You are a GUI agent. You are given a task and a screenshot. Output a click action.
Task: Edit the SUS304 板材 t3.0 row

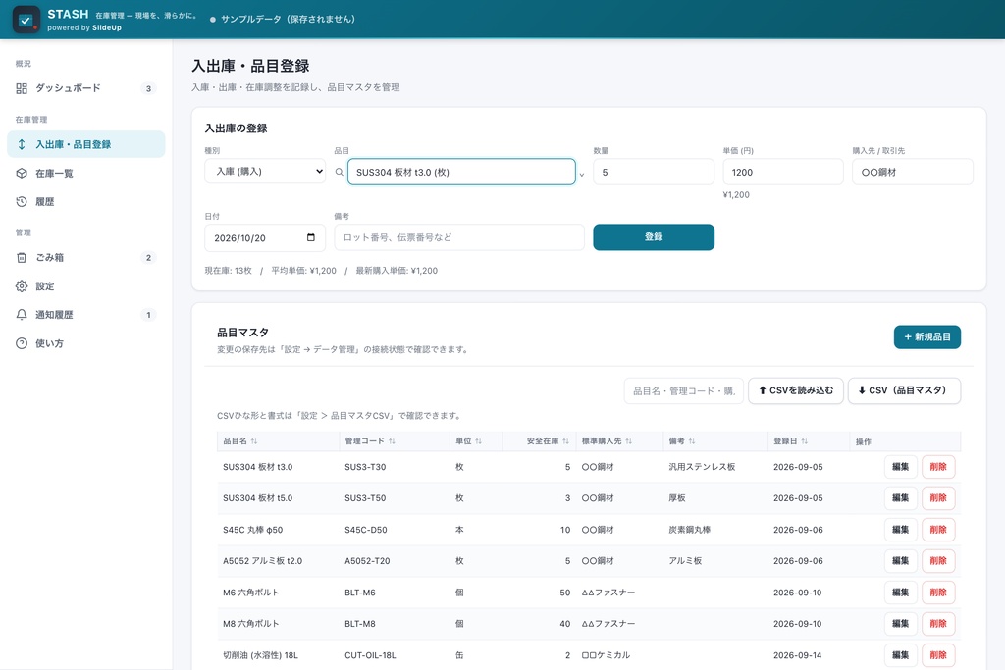(901, 467)
